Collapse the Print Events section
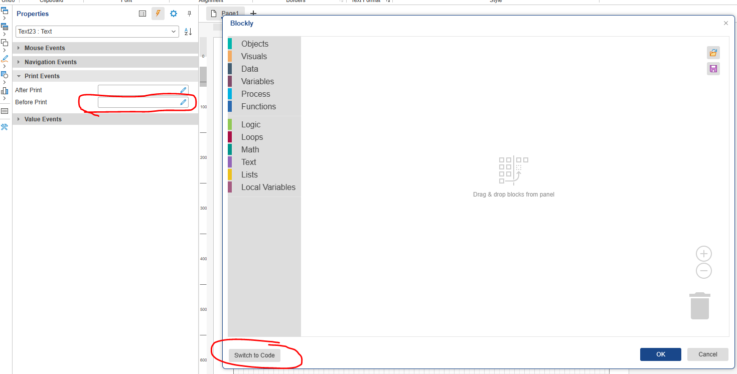Viewport: 737px width, 374px height. click(x=105, y=76)
